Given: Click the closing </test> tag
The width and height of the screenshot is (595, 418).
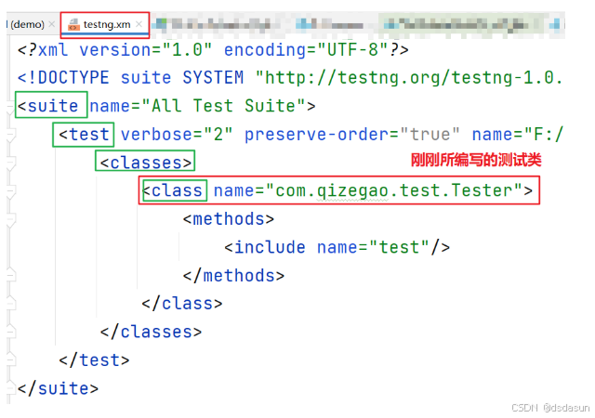Looking at the screenshot, I should click(x=94, y=360).
